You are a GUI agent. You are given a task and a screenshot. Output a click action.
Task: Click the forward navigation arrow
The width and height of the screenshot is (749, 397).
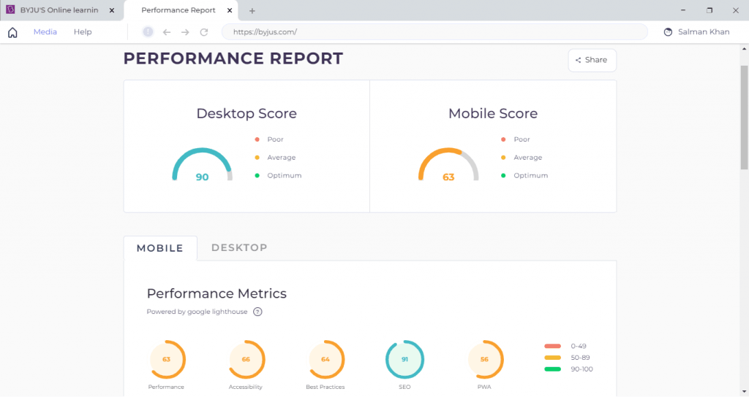(x=185, y=32)
